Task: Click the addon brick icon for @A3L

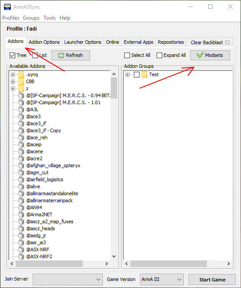Action: (21, 110)
